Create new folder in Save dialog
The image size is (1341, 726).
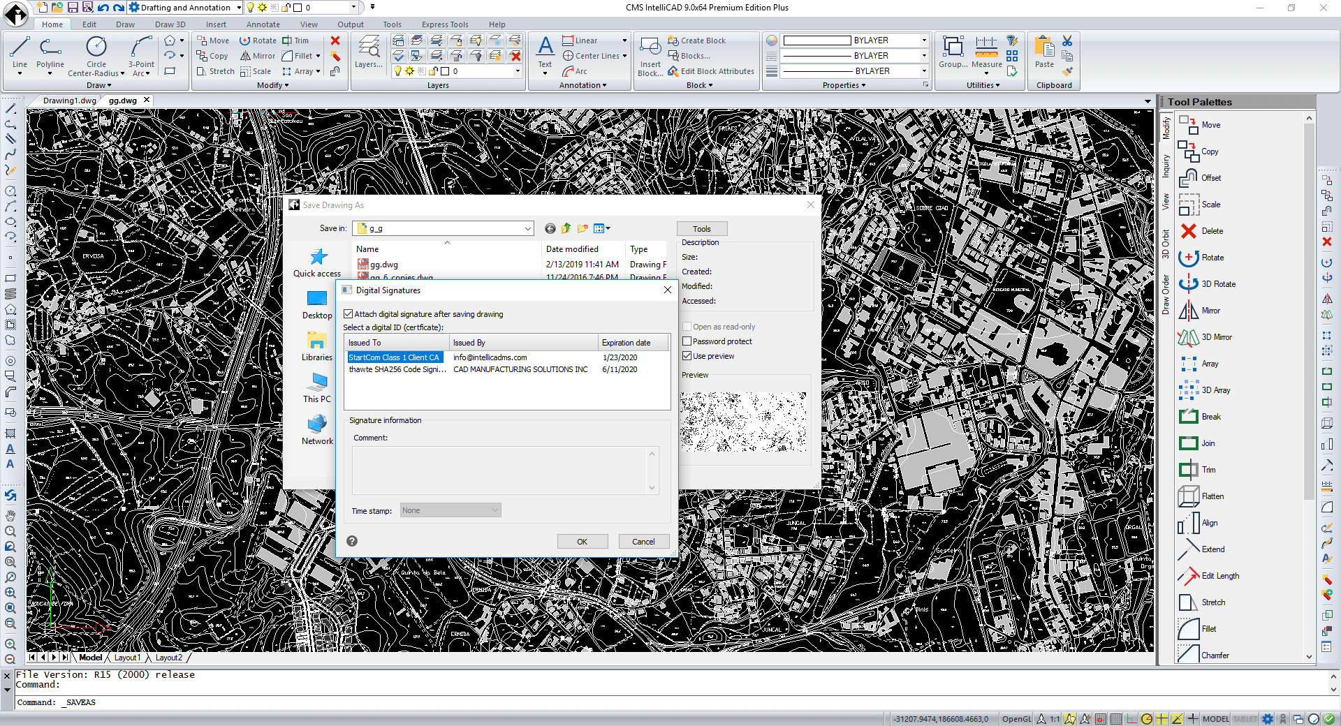(582, 228)
